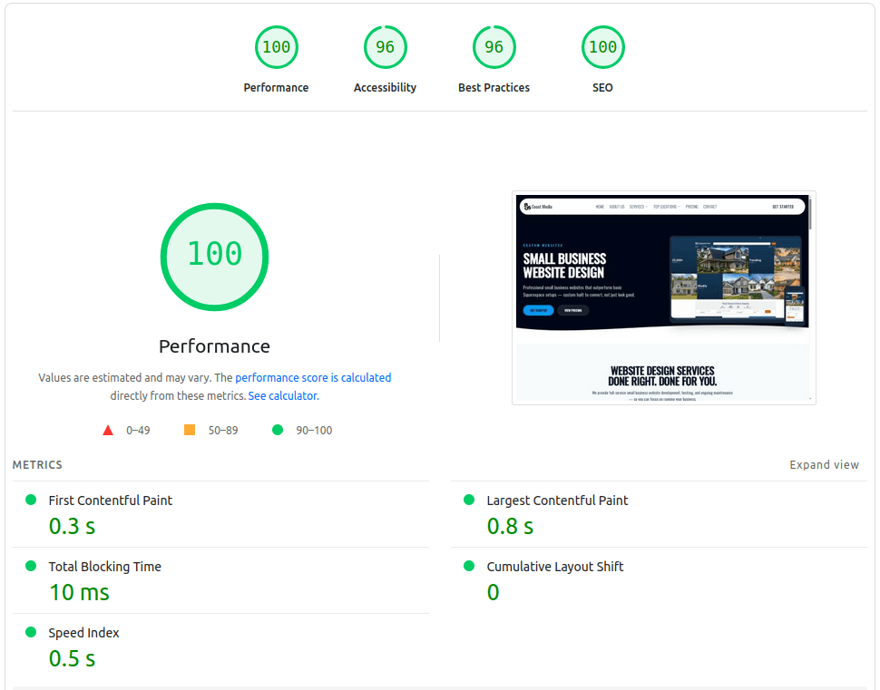Click the SEO score gauge showing 100
The image size is (880, 690).
coord(602,47)
